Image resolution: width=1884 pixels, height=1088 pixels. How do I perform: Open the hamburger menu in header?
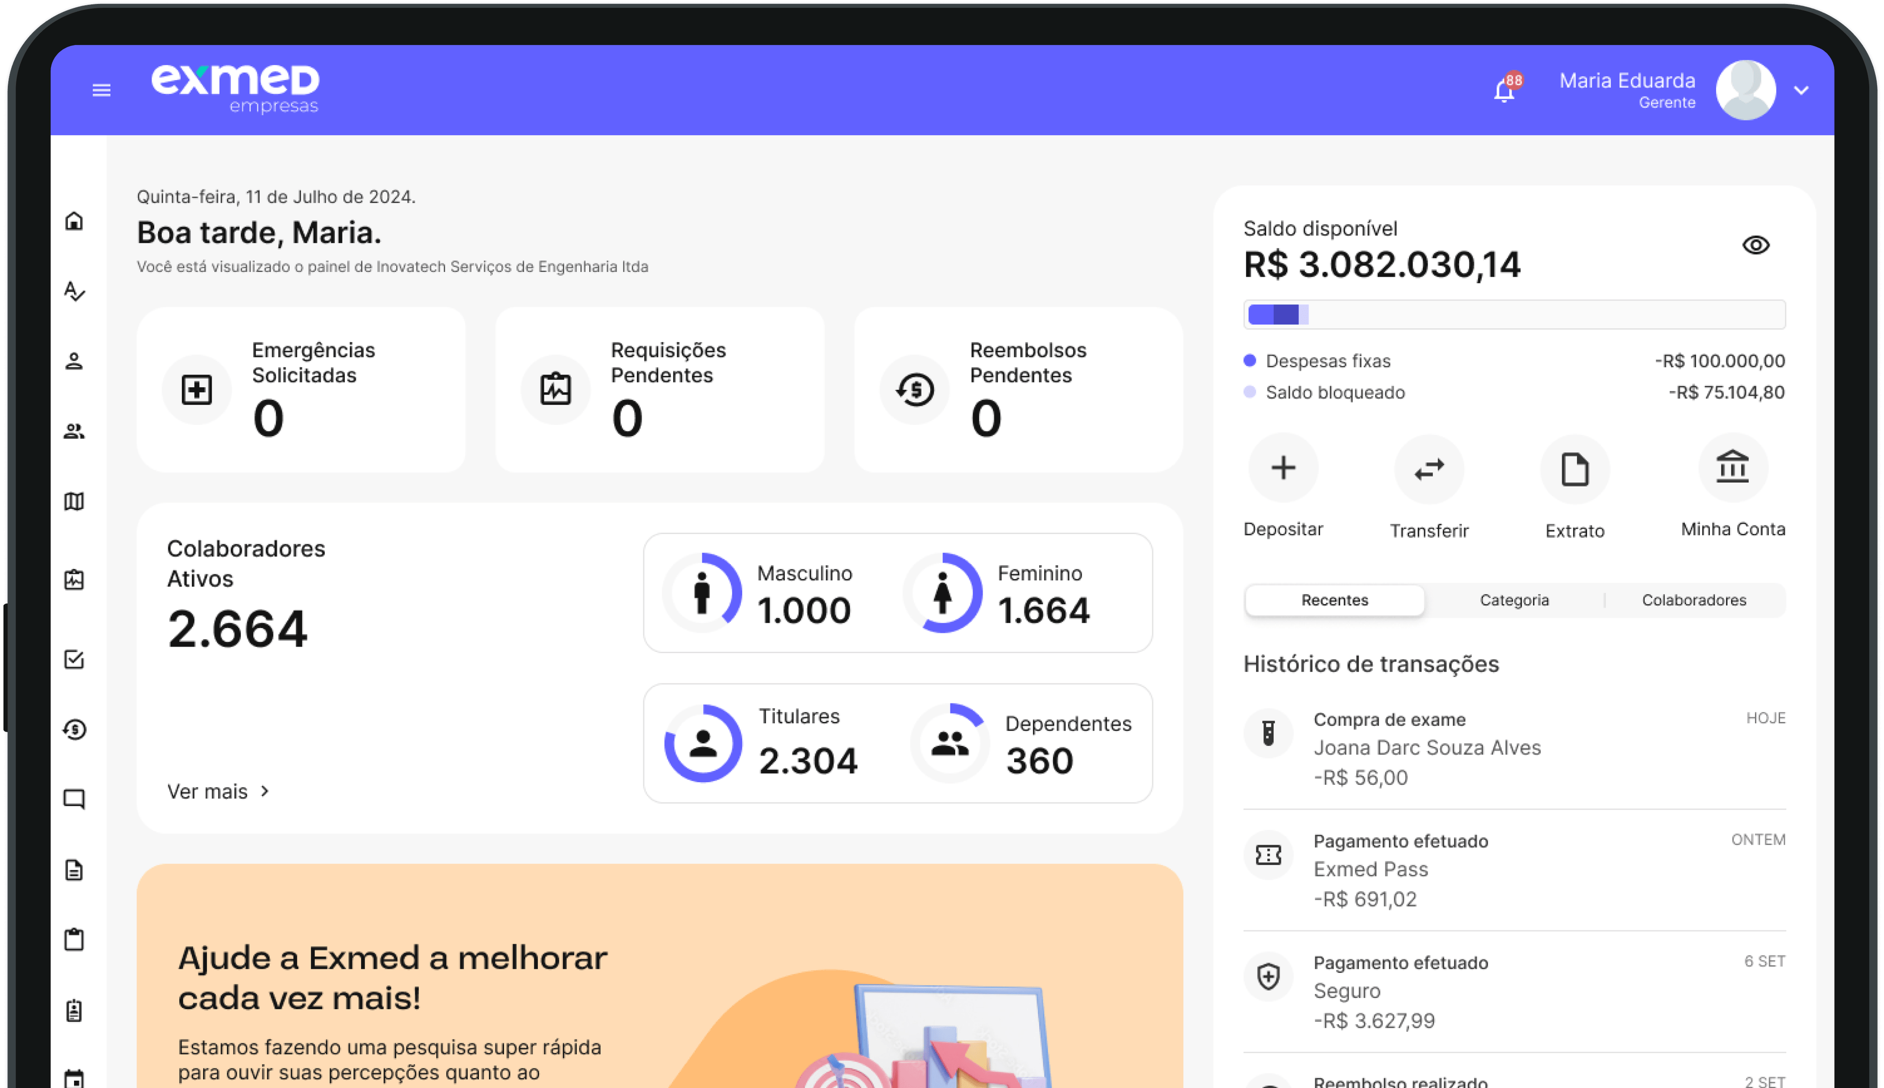(102, 90)
